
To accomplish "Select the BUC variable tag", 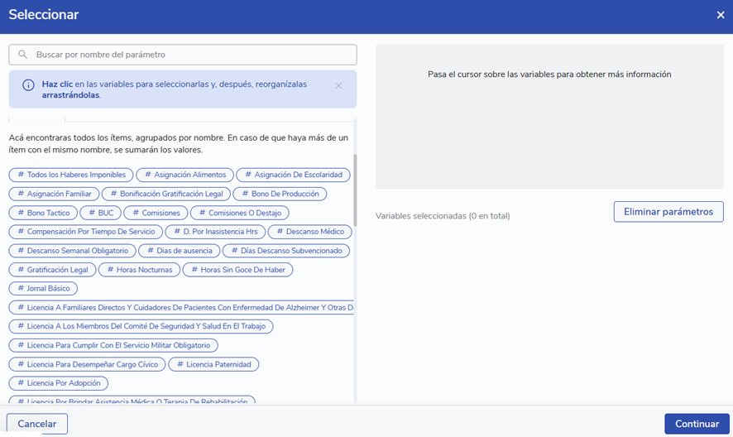I will [x=100, y=213].
